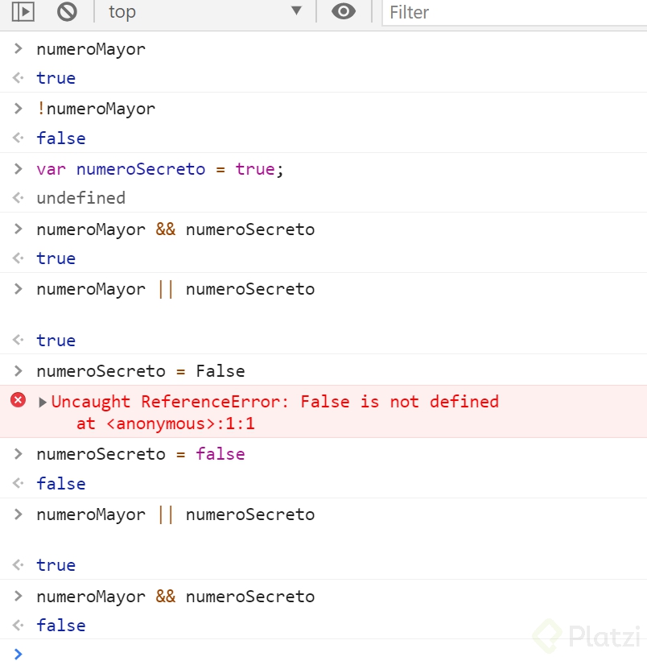The image size is (647, 661).
Task: Click the 'undefined' output line
Action: coord(80,198)
